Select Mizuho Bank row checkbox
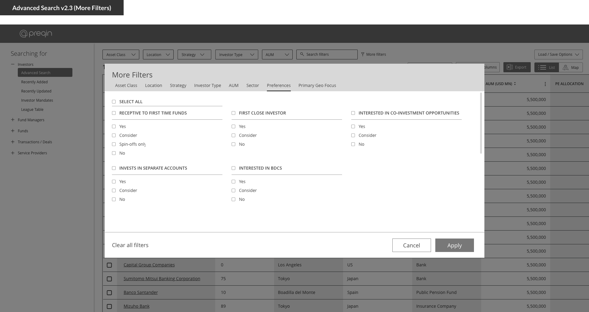The image size is (589, 312). [109, 306]
